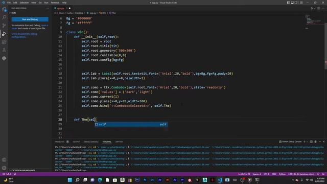Click the errors and warnings status indicator
Image resolution: width=327 pixels, height=184 pixels.
(x=7, y=174)
